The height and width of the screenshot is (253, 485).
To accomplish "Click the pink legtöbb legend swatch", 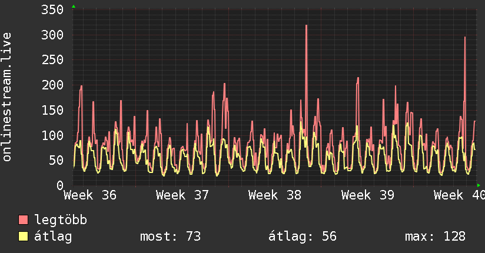I will point(23,219).
